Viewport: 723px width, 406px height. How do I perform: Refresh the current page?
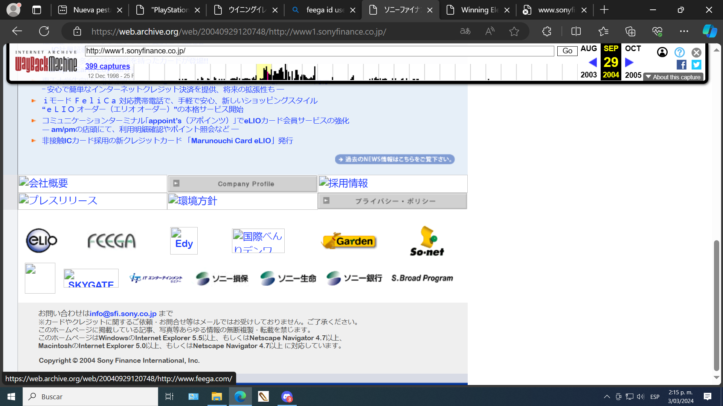tap(44, 31)
